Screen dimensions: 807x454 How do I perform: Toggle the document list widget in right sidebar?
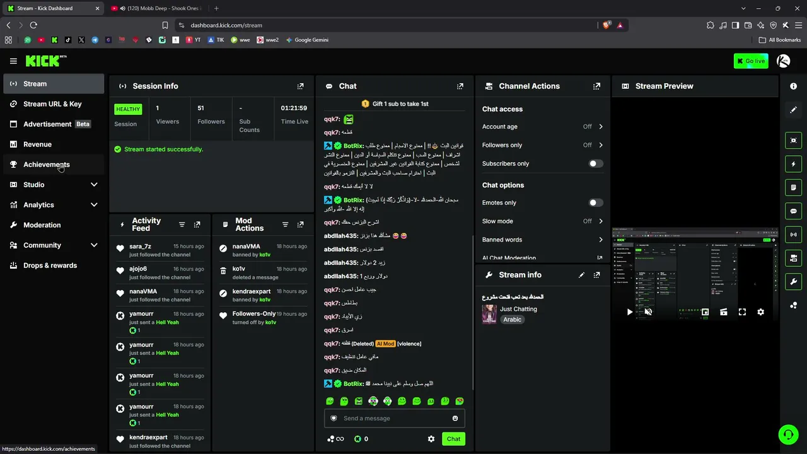pyautogui.click(x=793, y=187)
